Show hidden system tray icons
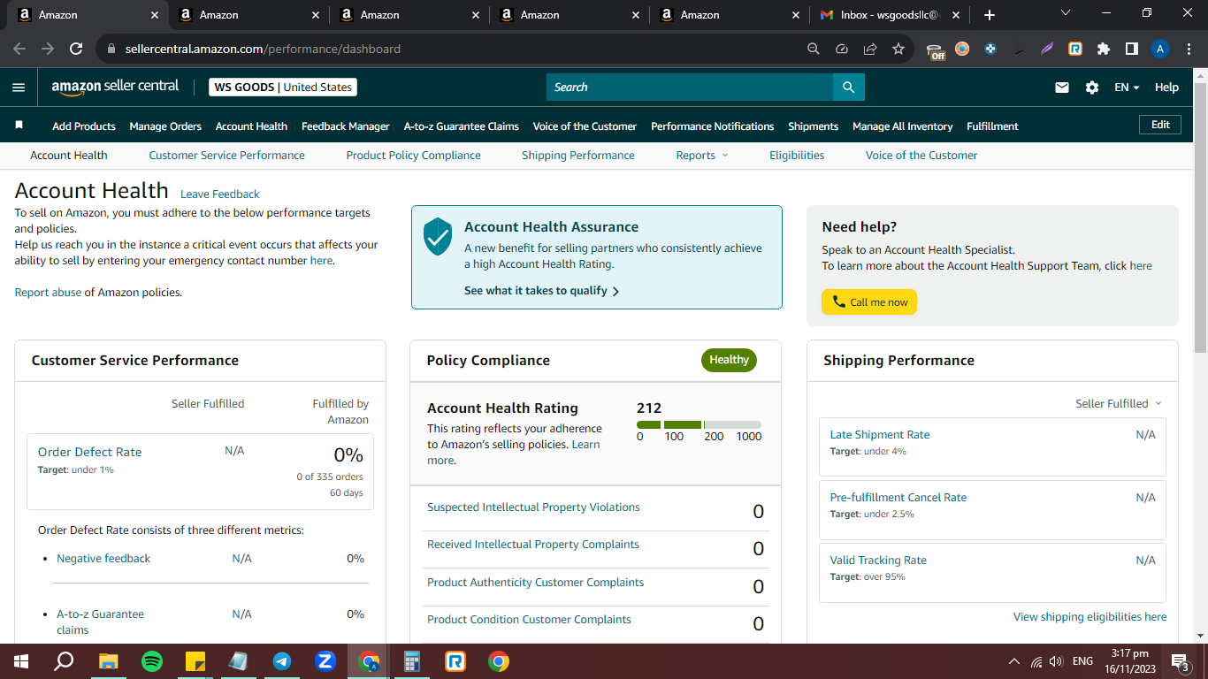Image resolution: width=1208 pixels, height=679 pixels. pos(1014,661)
